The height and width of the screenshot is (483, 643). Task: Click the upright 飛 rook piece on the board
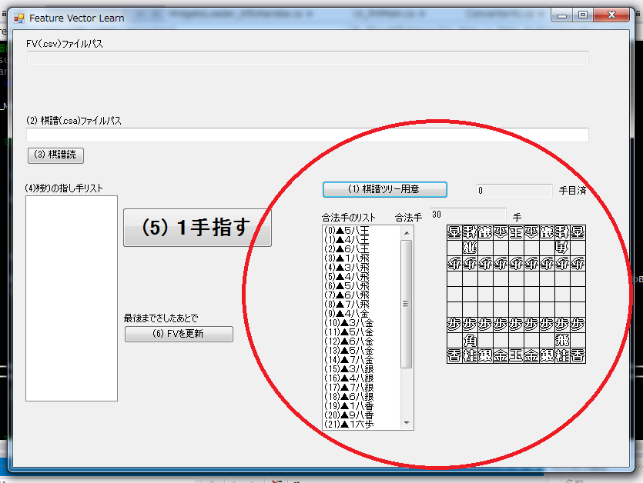coord(562,341)
